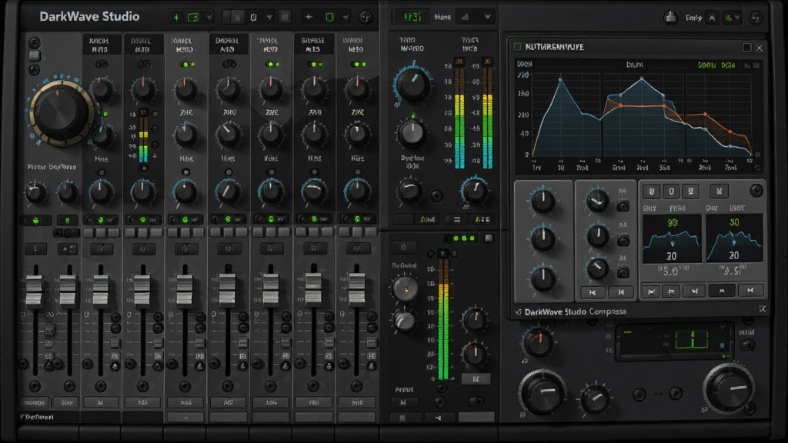Click the bottom camera-like button beside the middle knobs

tap(623, 273)
